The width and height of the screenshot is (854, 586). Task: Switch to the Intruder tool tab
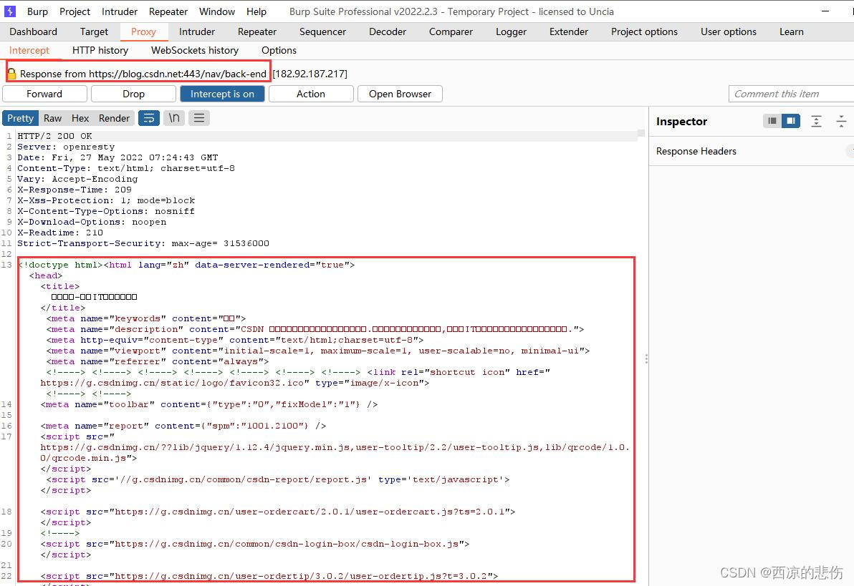point(196,31)
